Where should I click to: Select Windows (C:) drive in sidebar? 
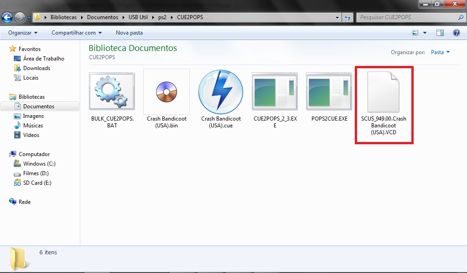pyautogui.click(x=39, y=164)
